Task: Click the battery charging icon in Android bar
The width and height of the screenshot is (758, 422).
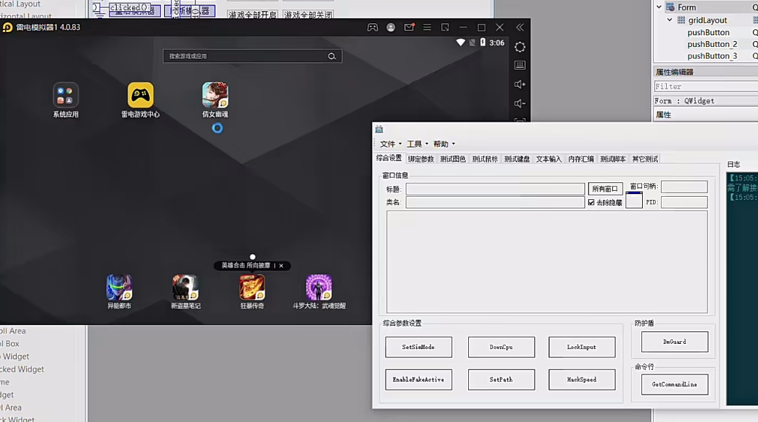Action: (x=483, y=42)
